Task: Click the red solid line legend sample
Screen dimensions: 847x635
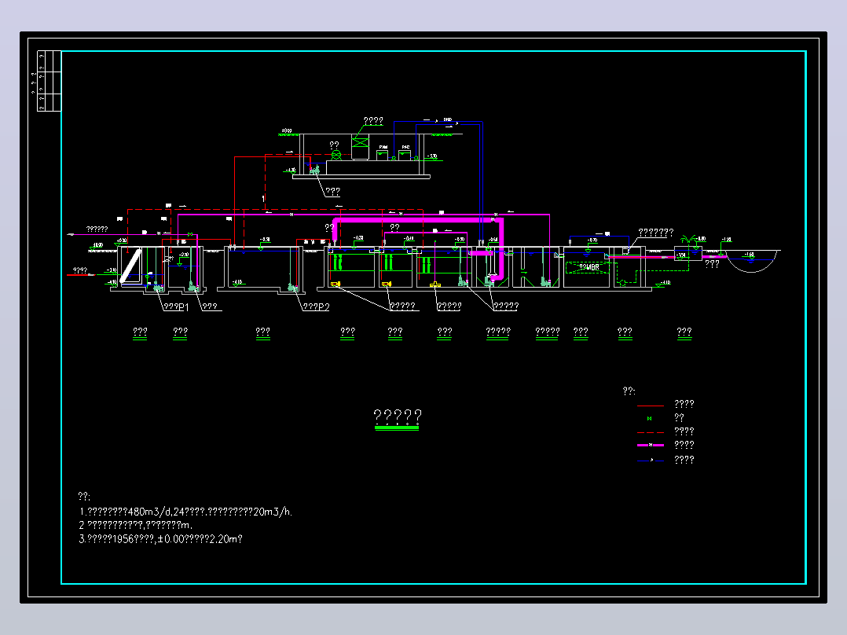Action: pos(651,405)
